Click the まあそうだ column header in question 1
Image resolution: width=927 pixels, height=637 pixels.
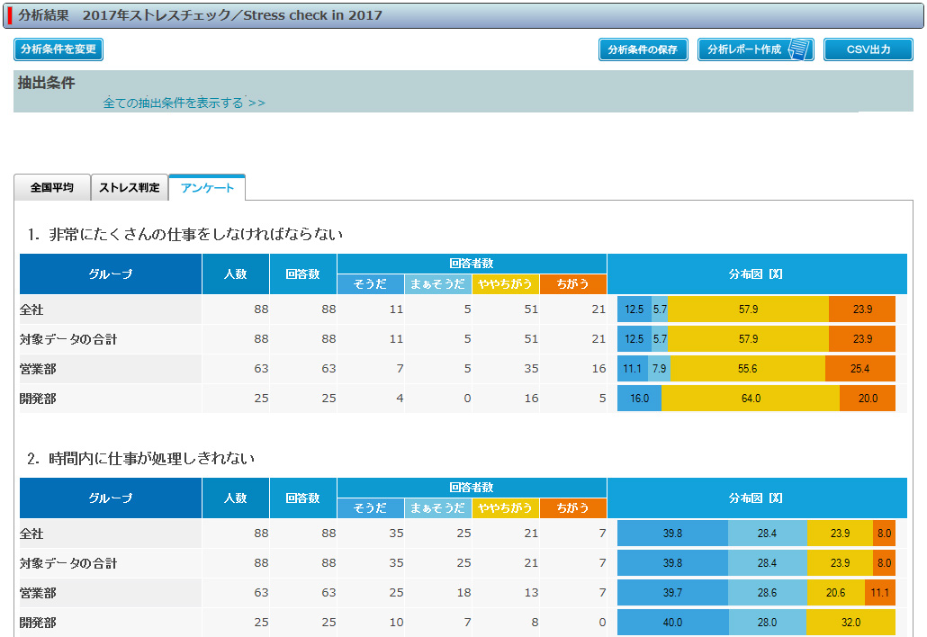coord(438,284)
